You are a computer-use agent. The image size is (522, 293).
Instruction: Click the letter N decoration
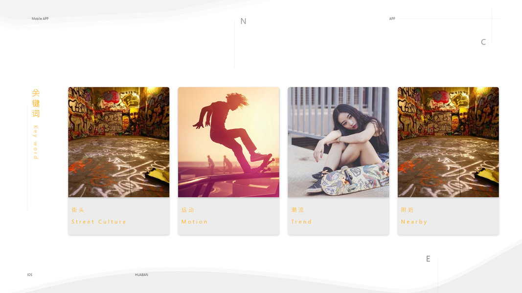(243, 21)
